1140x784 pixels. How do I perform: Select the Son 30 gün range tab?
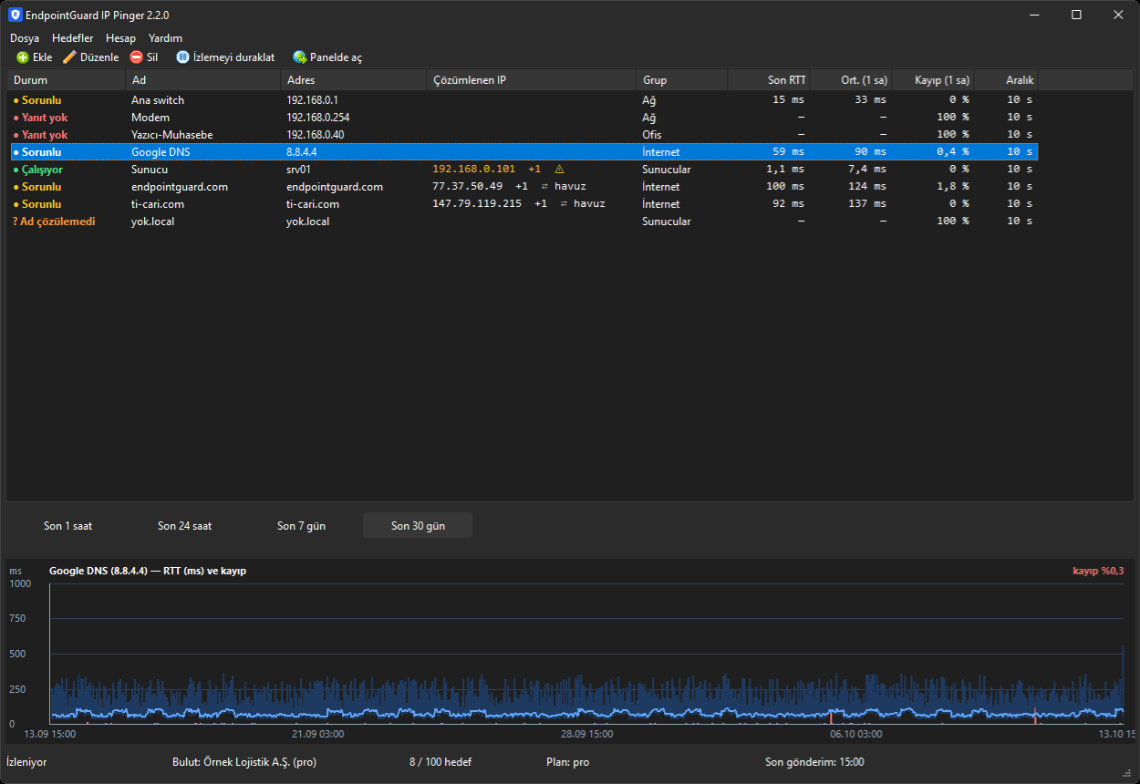418,526
